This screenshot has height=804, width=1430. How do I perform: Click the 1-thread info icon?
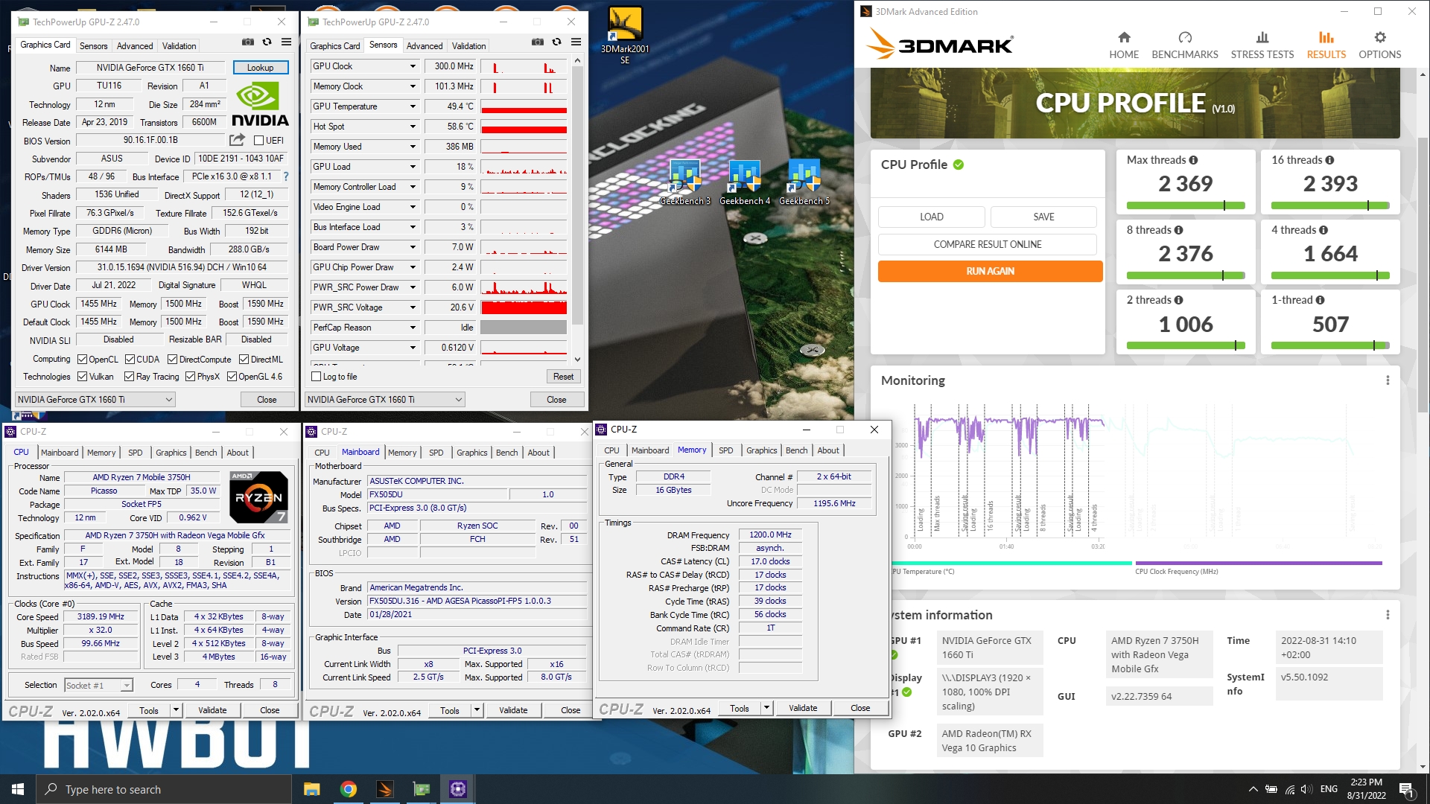pyautogui.click(x=1320, y=300)
